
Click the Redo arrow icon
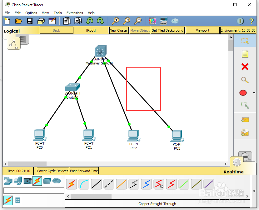pos(100,21)
